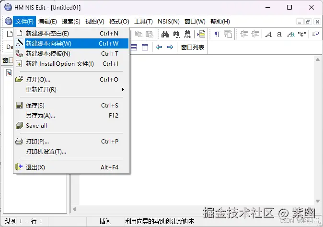Choose 另存为(A)... menu item

point(71,116)
